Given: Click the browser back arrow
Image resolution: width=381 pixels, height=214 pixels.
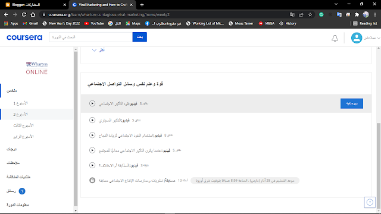Looking at the screenshot, I should (6, 14).
